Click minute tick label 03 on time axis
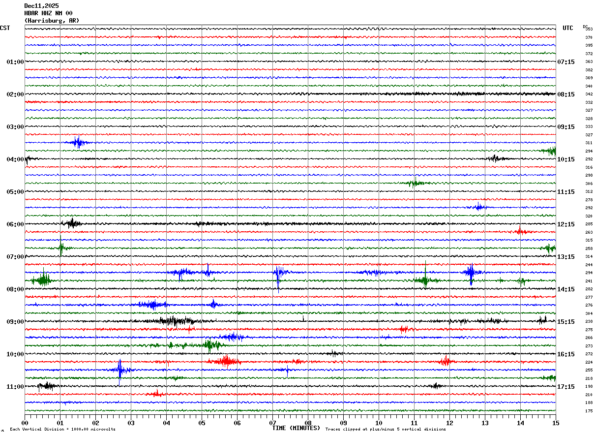The width and height of the screenshot is (595, 436). 131,423
